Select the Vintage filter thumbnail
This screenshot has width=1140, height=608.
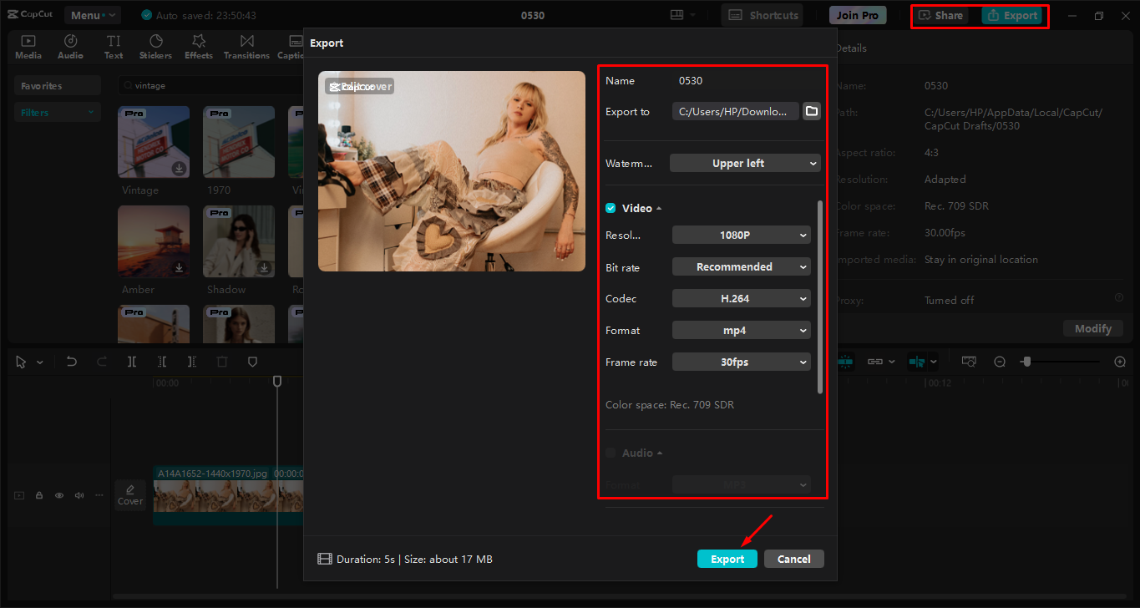153,142
